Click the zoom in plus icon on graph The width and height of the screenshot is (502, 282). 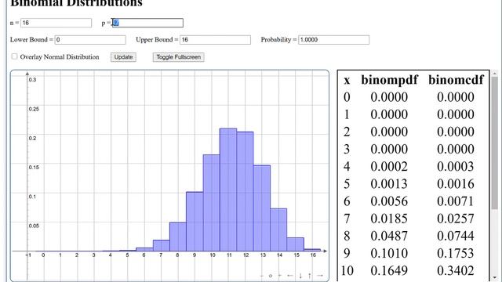(x=279, y=276)
